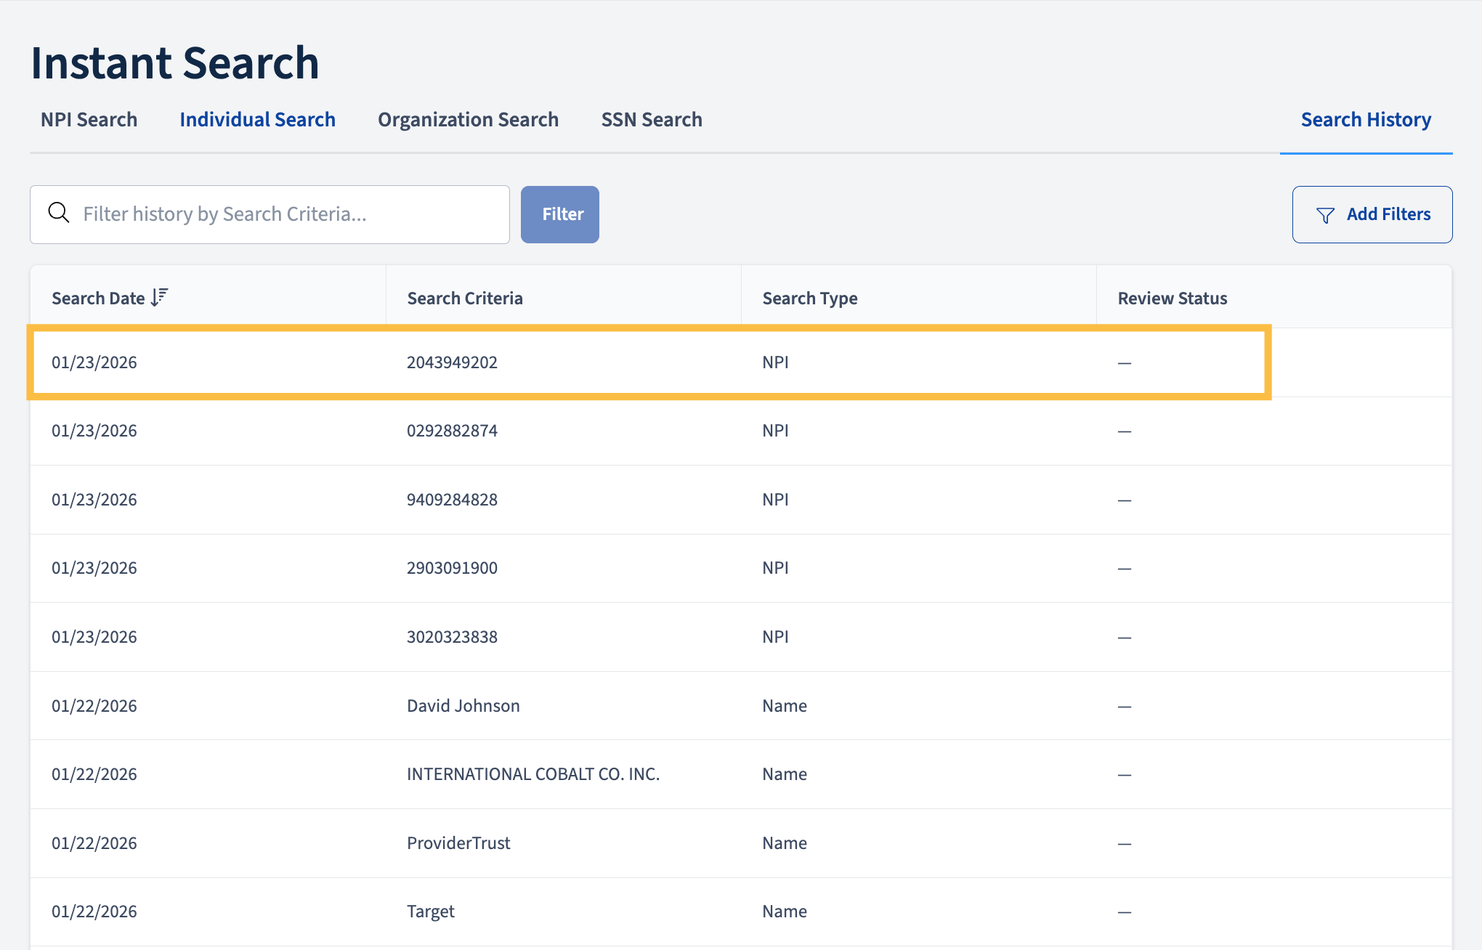Toggle Search Date sort order icon
1482x950 pixels.
click(160, 298)
